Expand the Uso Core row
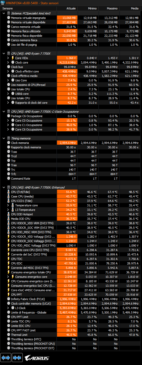142x365 pixels. (9, 80)
